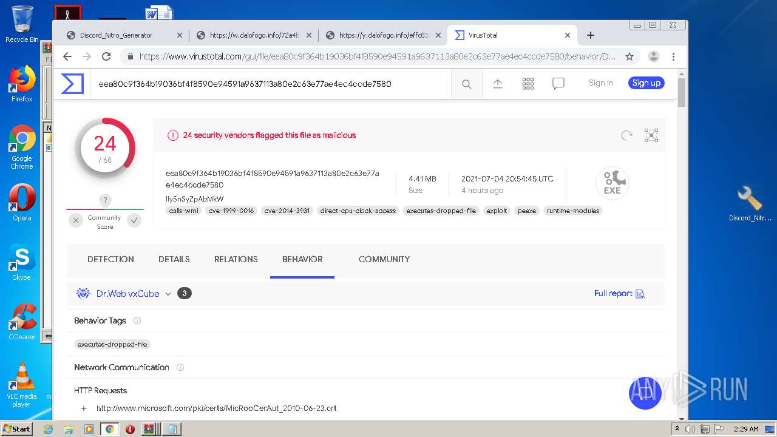
Task: Vote positive with the community checkmark icon
Action: point(134,220)
